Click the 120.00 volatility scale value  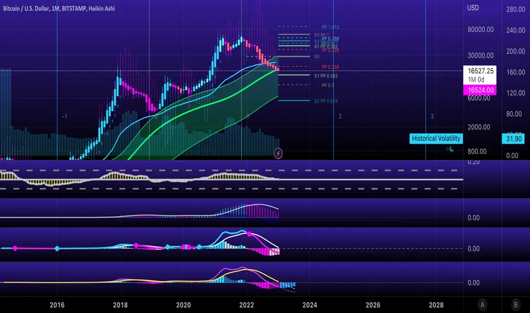[x=516, y=93]
